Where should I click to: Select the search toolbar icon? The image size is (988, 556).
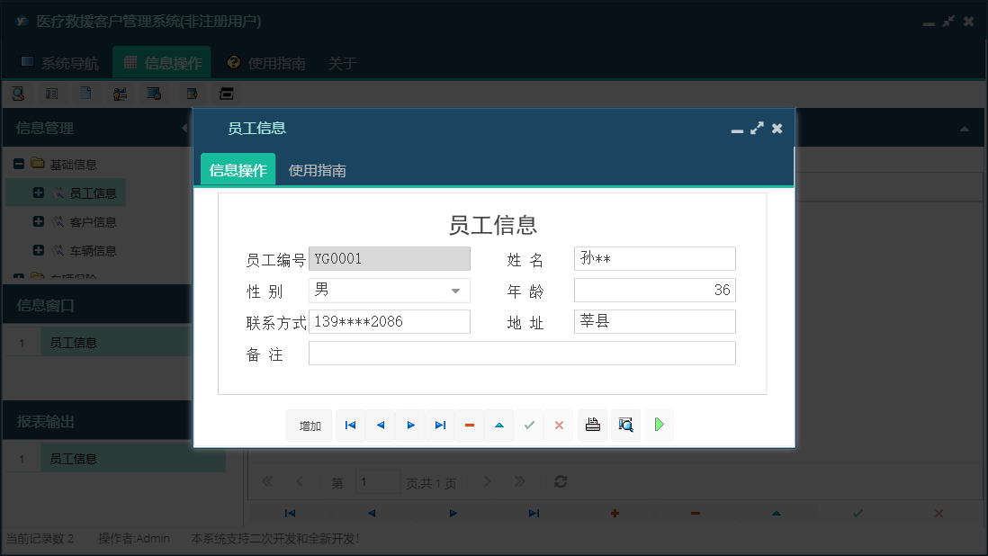coord(18,93)
